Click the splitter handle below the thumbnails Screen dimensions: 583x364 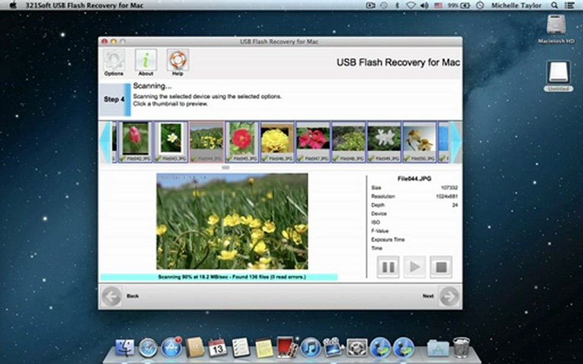[225, 167]
